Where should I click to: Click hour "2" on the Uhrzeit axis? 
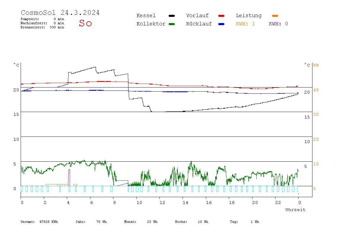45,202
